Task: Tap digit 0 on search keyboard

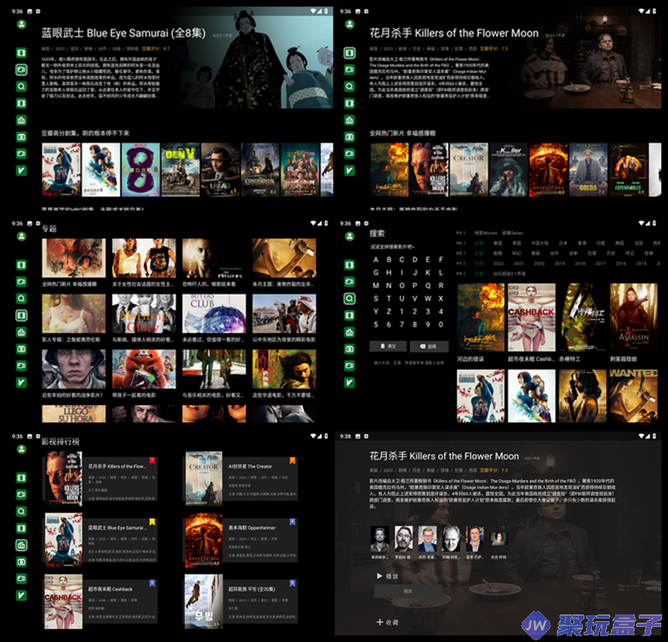Action: pyautogui.click(x=441, y=325)
